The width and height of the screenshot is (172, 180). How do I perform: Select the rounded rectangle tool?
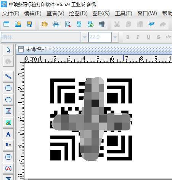8,88
